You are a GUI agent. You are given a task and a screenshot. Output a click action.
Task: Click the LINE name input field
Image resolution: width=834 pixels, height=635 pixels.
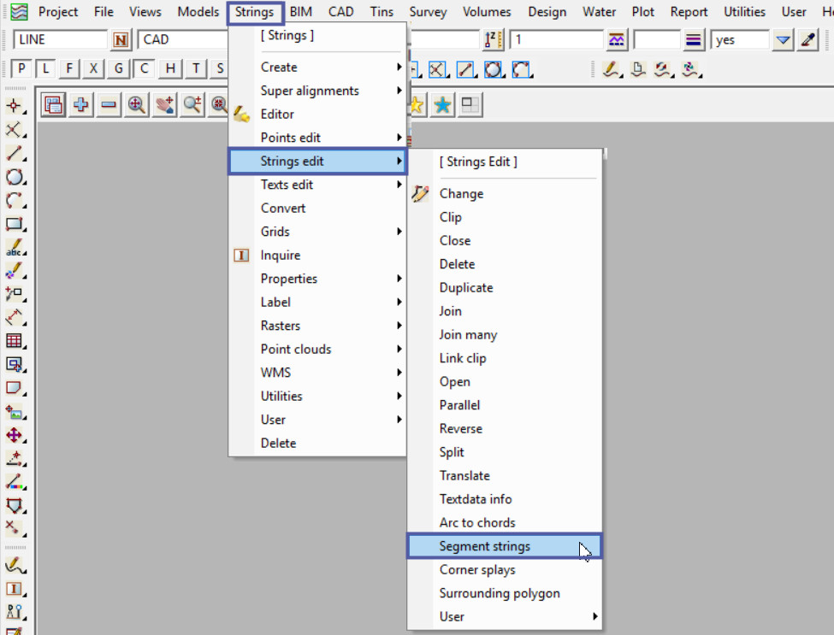(x=62, y=40)
